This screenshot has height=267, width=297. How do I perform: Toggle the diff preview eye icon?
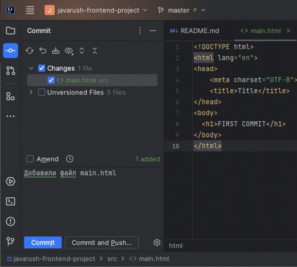tap(69, 50)
